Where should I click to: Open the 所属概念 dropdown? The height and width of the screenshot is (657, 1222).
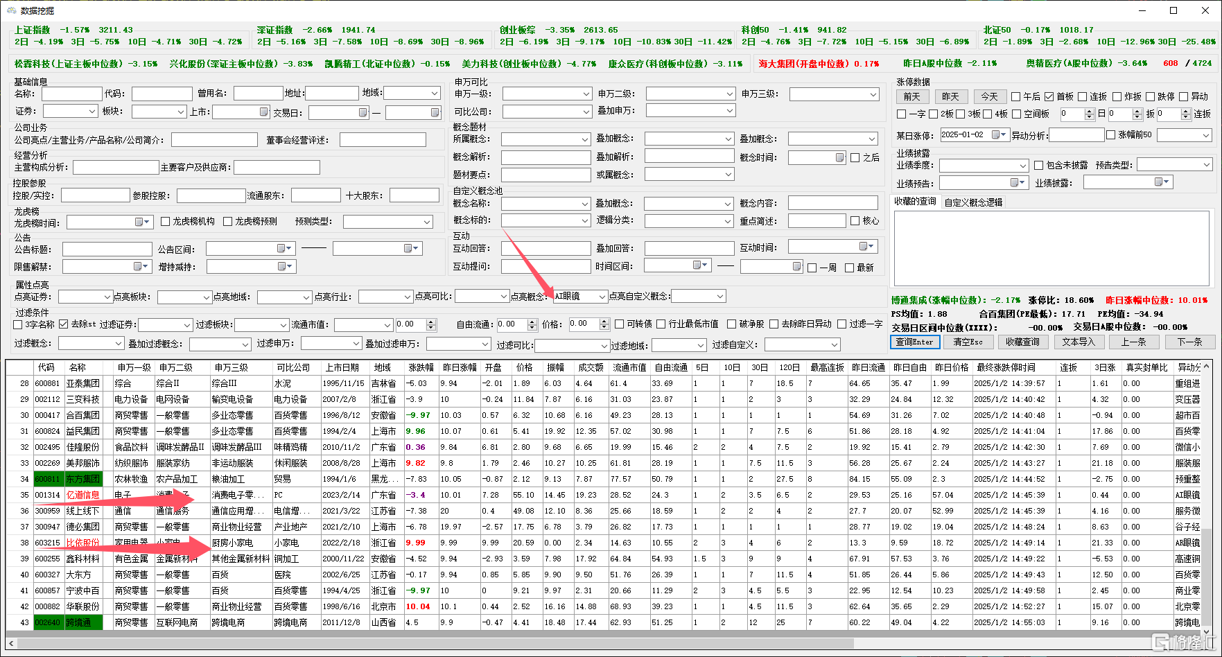click(585, 139)
